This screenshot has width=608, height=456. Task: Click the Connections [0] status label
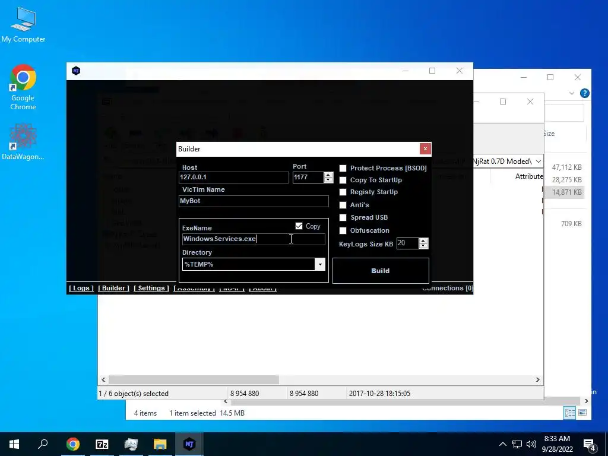point(448,288)
